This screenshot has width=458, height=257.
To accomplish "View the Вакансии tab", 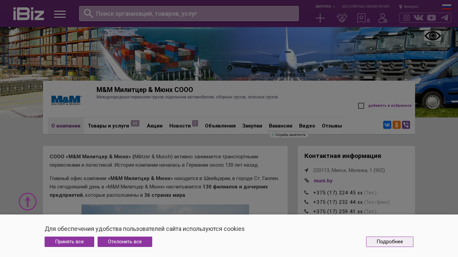I will coord(281,126).
